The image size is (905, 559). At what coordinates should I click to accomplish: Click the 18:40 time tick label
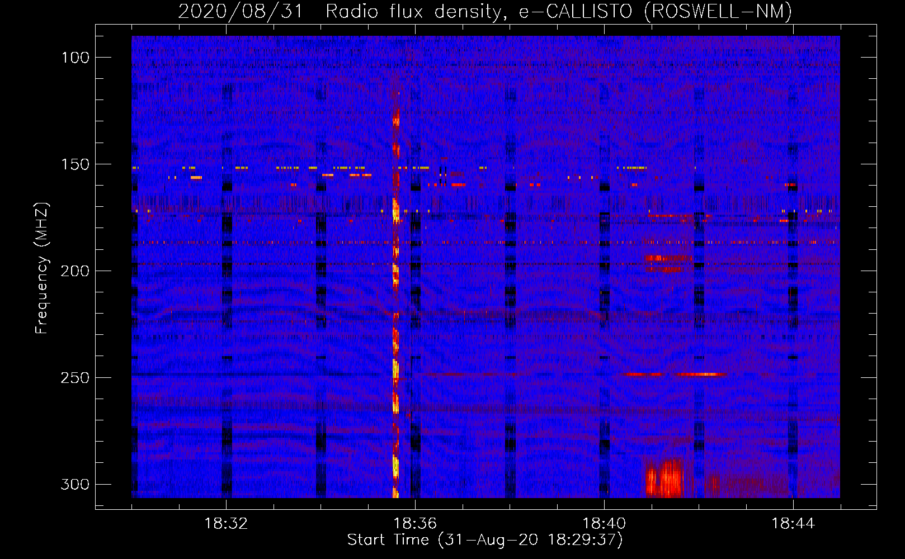604,524
